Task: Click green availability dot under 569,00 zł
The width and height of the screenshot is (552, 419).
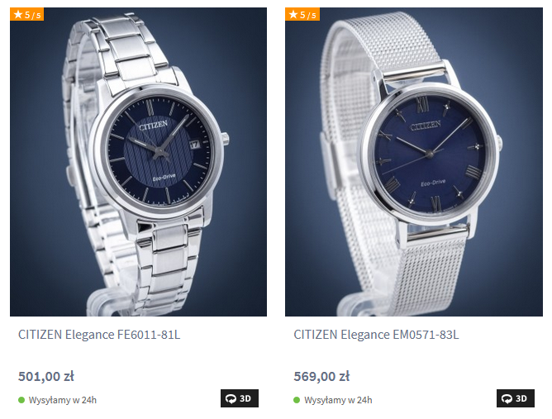Action: (x=297, y=400)
